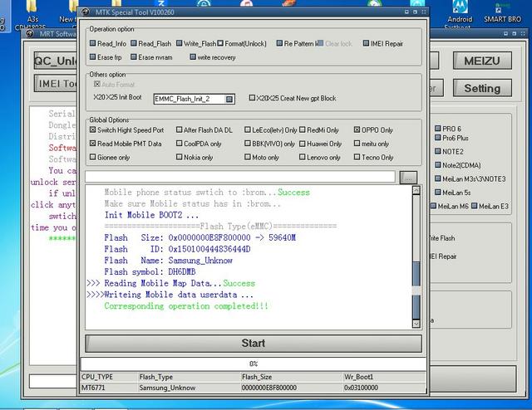
Task: Open Setting in MRT window
Action: [482, 88]
